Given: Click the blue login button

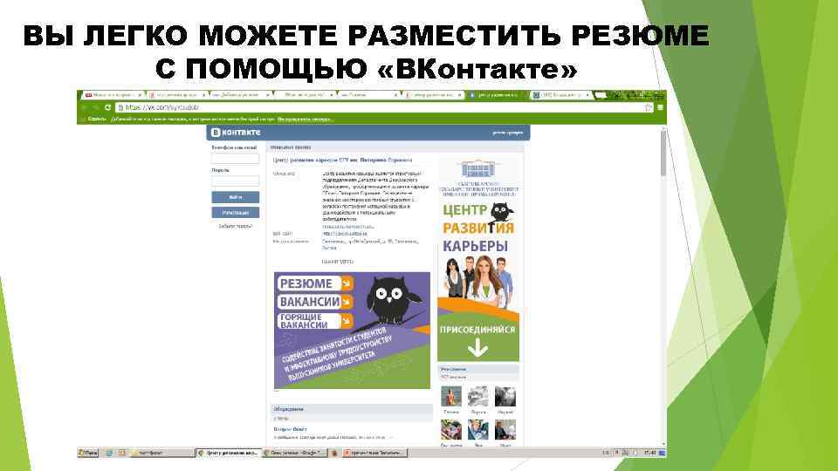Looking at the screenshot, I should tap(235, 198).
